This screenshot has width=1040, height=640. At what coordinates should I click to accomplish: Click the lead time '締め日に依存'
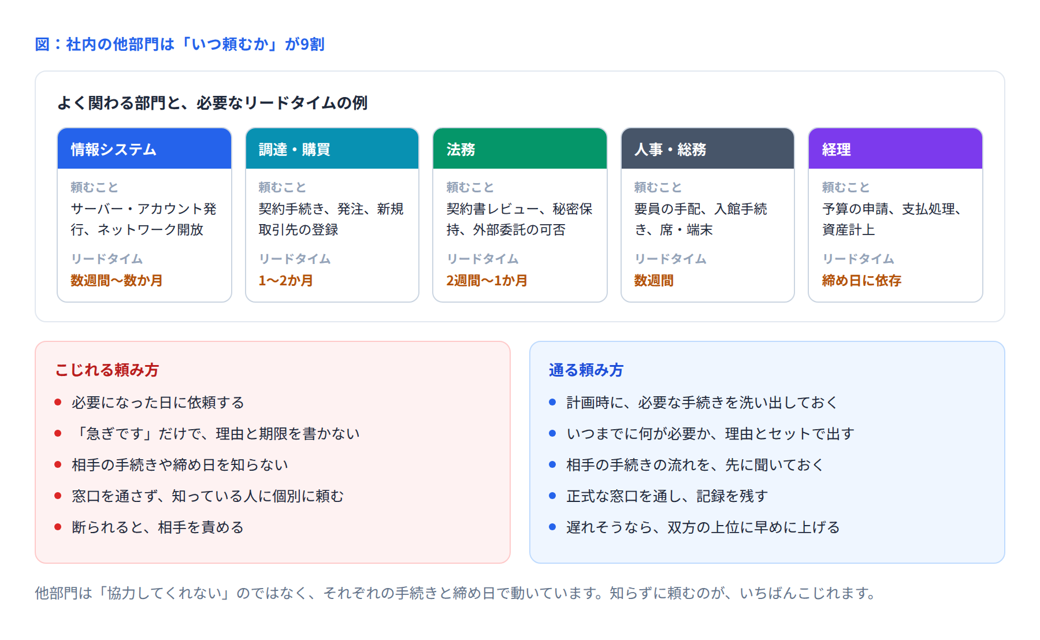[x=861, y=281]
